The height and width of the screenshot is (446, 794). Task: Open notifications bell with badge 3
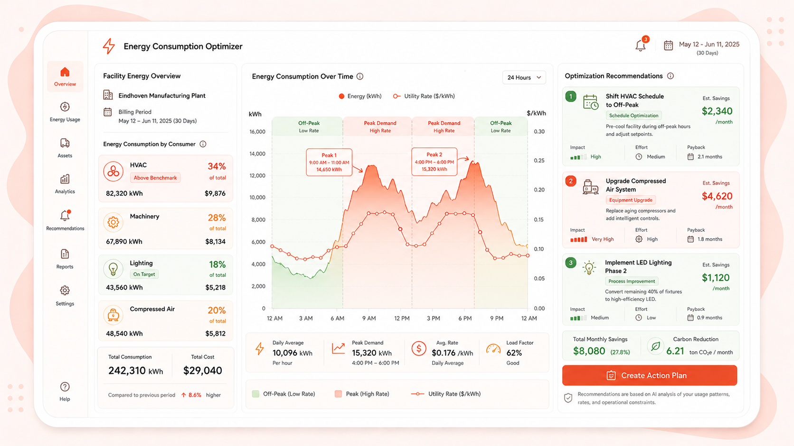pyautogui.click(x=641, y=45)
